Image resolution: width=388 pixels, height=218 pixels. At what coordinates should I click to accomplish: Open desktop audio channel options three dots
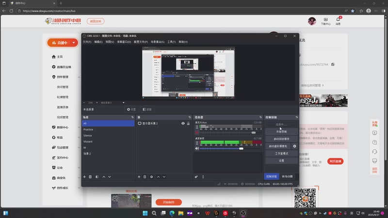point(197,143)
